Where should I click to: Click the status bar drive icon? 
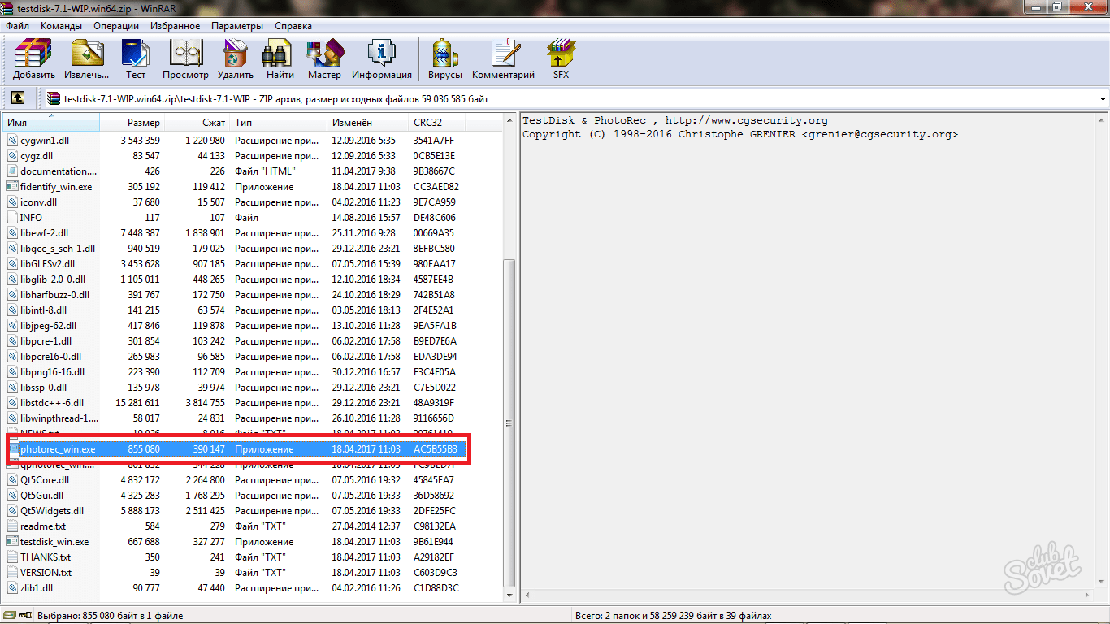pos(11,615)
